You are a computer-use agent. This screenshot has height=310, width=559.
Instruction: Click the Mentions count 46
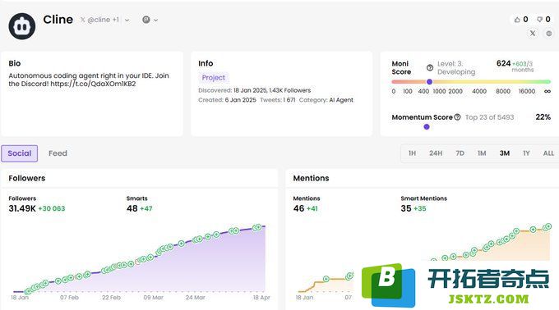298,208
